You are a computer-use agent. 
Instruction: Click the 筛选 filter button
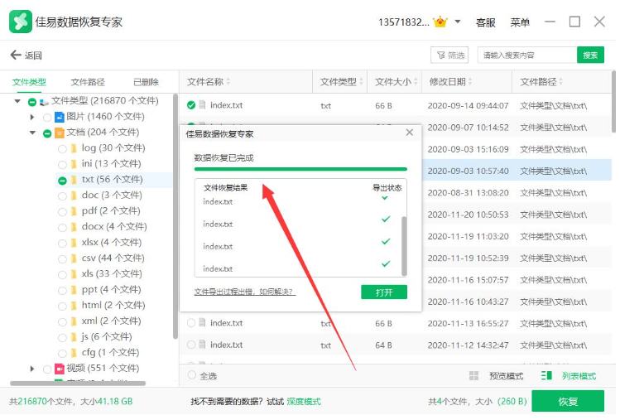[449, 55]
